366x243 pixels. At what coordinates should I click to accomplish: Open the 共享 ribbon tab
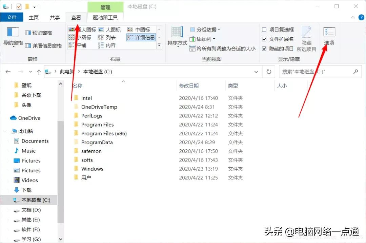click(54, 17)
